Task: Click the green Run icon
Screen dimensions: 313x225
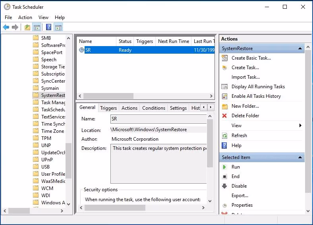Action: tap(224, 167)
